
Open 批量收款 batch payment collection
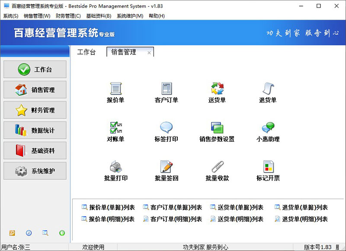(217, 171)
